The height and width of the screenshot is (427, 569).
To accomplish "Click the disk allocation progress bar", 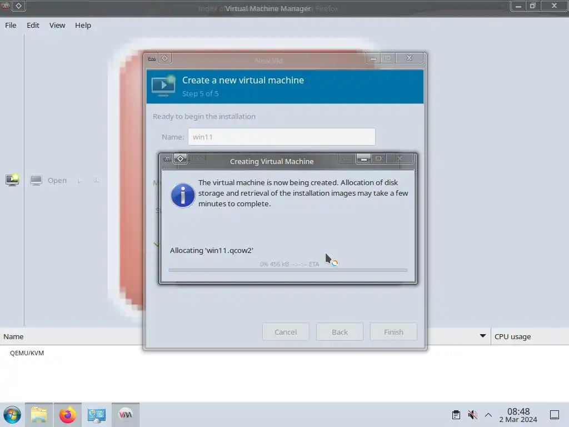I will (288, 270).
